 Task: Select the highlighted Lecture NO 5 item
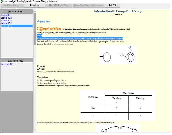click(17, 26)
